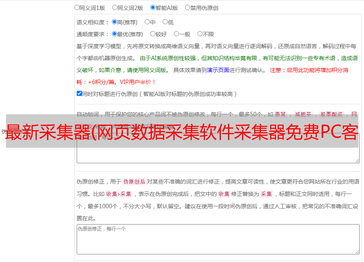Click the green 由于AI系统原创性较强 warning text
Image resolution: width=364 pixels, height=262 pixels.
point(168,58)
